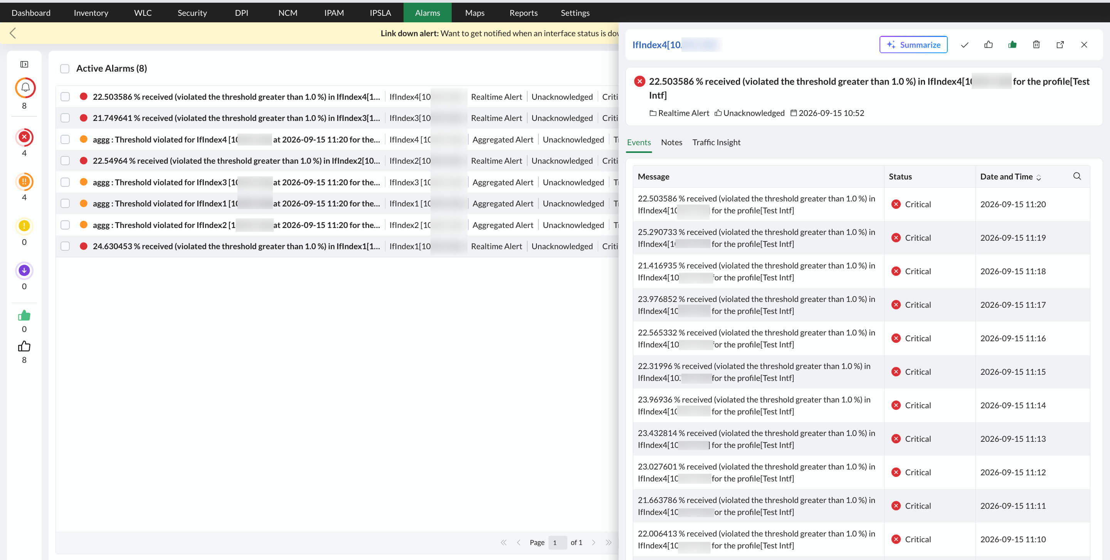Select checkbox for aggg IfIndex4 threshold alarm
The height and width of the screenshot is (560, 1110).
65,139
